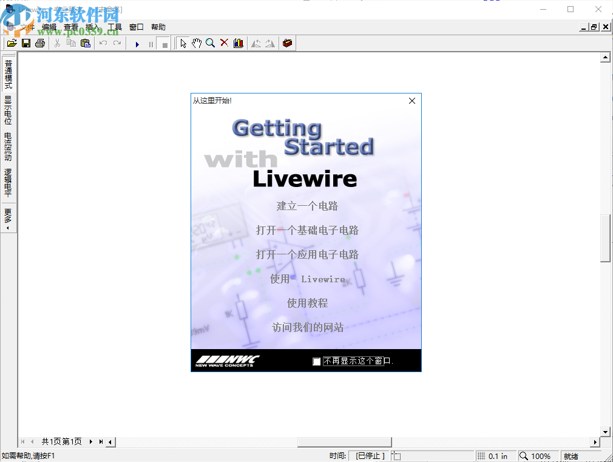Screen dimensions: 613x462
Task: Select the pan (hand) tool
Action: coord(197,42)
